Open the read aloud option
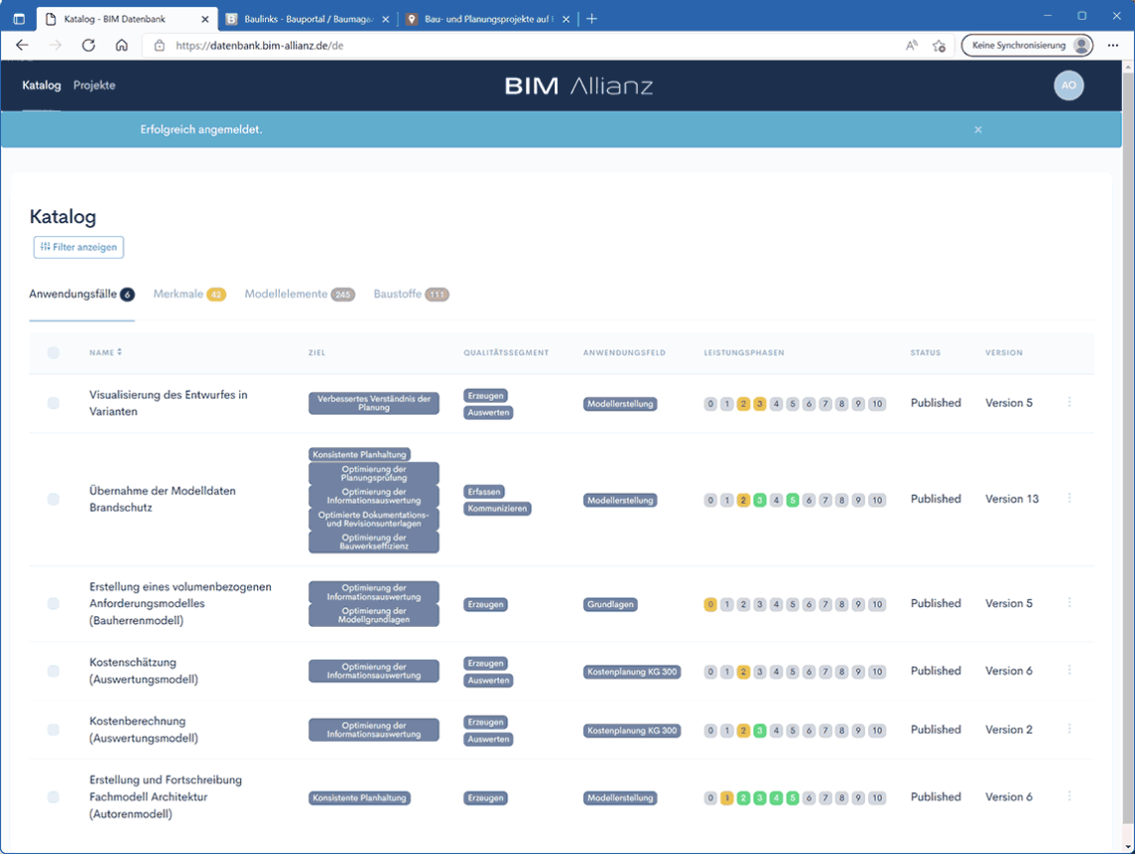This screenshot has width=1135, height=854. 912,46
